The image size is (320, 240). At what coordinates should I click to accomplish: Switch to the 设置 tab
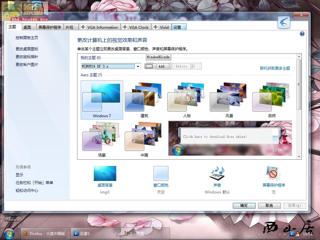[x=179, y=27]
